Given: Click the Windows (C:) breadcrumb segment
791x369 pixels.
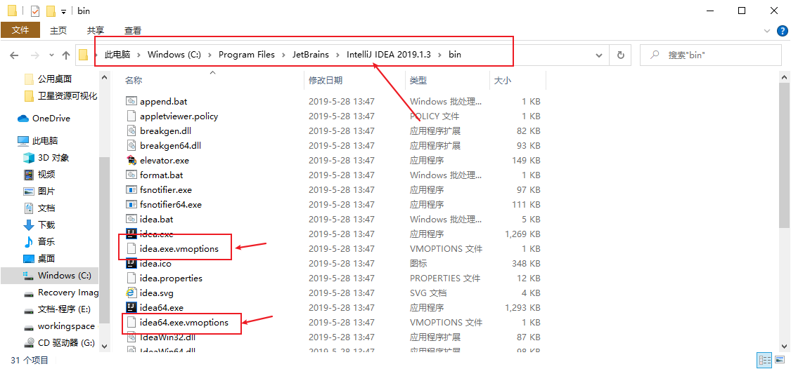Looking at the screenshot, I should [x=174, y=55].
